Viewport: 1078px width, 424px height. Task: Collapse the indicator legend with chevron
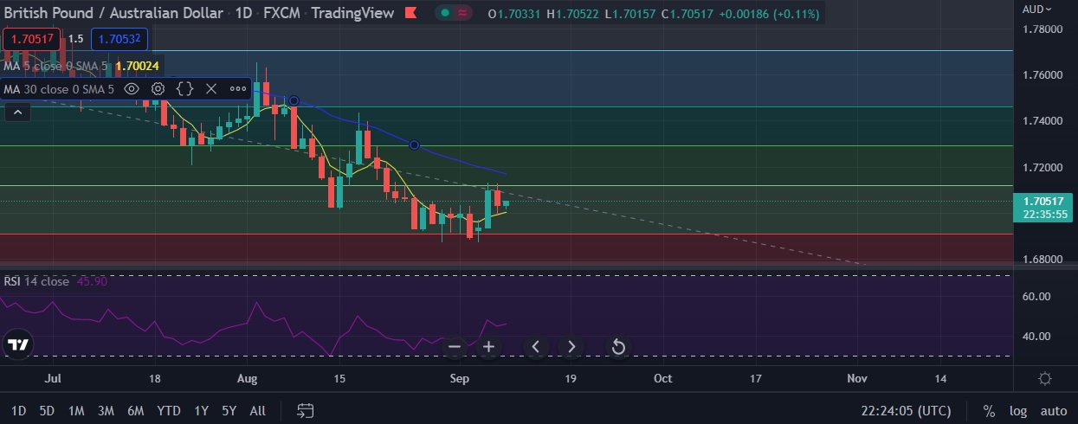coord(17,111)
